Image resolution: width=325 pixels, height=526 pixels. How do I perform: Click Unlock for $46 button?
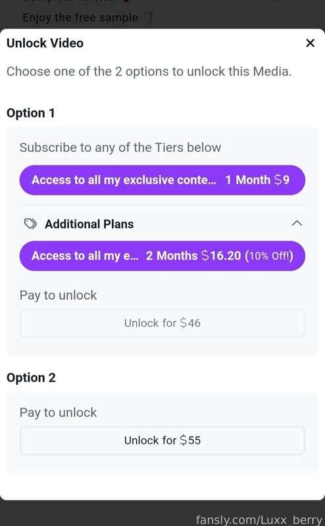162,323
